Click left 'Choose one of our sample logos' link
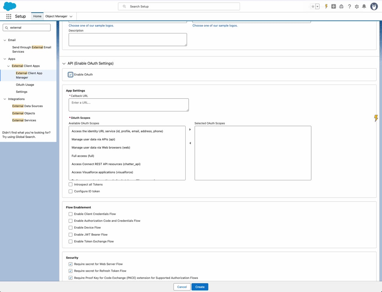 (91, 26)
